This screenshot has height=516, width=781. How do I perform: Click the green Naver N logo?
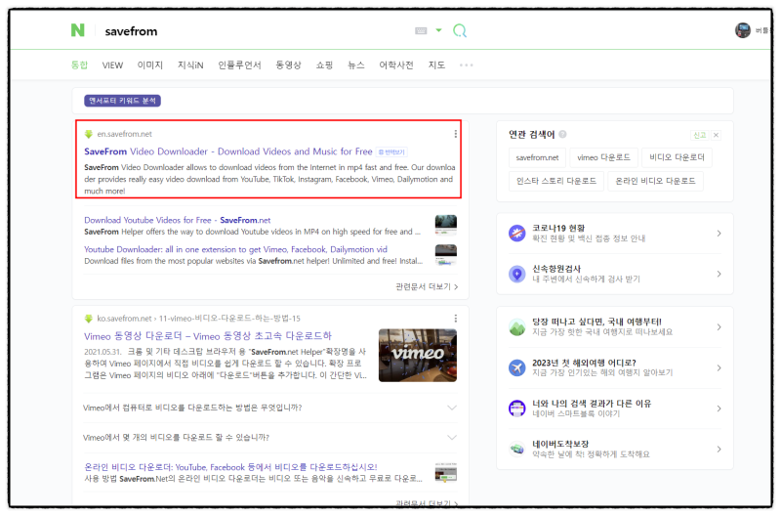(x=78, y=30)
